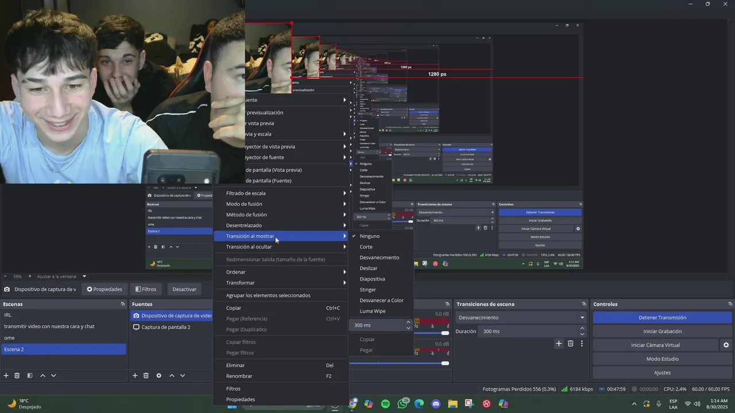Open transition options three-dot menu
735x413 pixels.
pos(582,344)
